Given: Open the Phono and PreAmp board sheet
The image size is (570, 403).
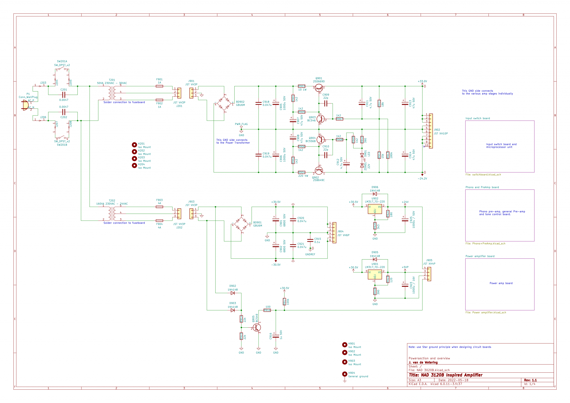Looking at the screenshot, I should tap(500, 215).
